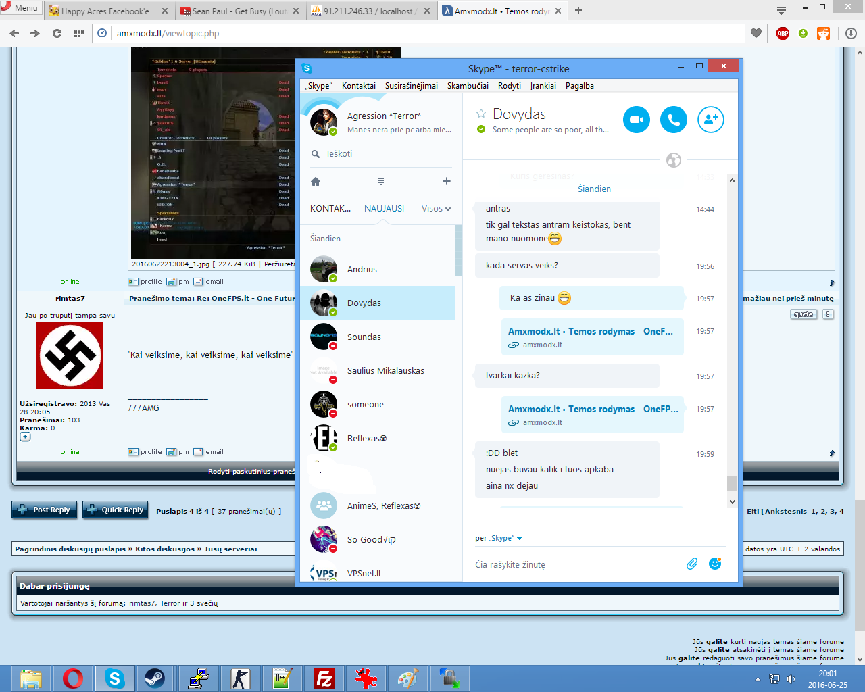Screen dimensions: 865x692
Task: Open the AnimeS, Reflexas group chat
Action: click(x=378, y=505)
